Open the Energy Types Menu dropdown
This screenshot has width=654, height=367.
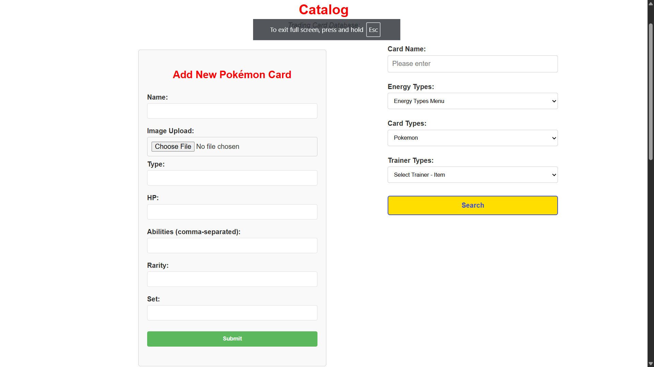[472, 101]
